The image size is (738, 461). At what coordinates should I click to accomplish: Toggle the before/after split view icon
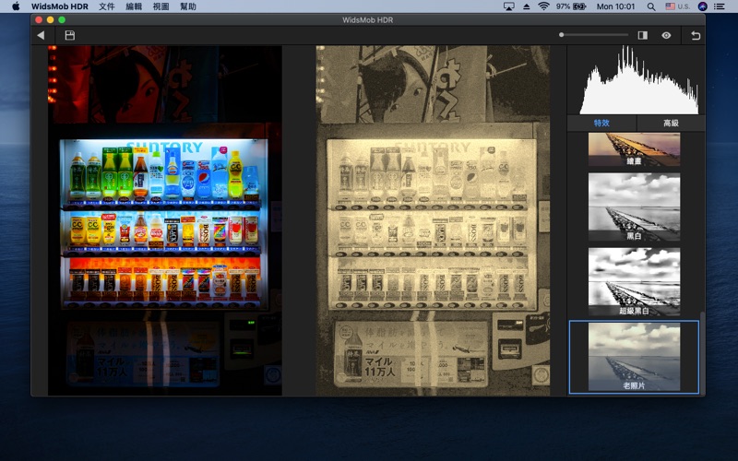pyautogui.click(x=642, y=36)
